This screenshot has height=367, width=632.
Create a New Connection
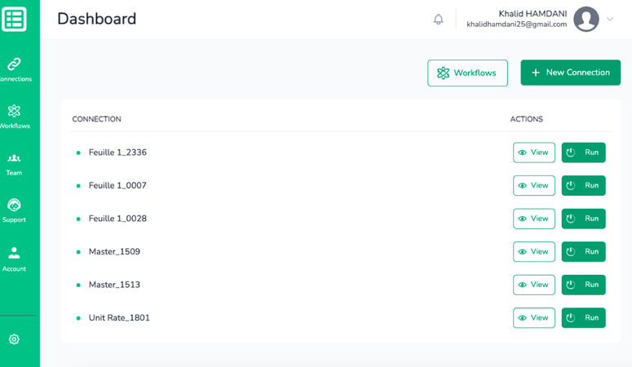pos(570,73)
